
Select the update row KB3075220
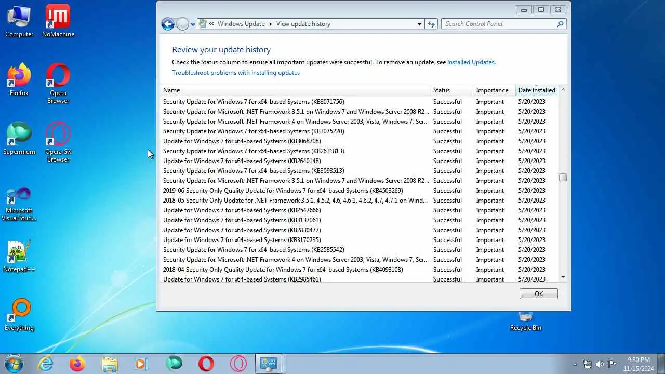click(x=359, y=131)
